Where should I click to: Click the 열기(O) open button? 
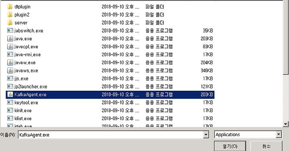coord(230,146)
